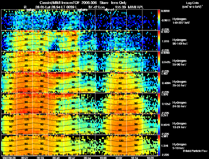Click the '3.241' colorbar maximum value
Image resolution: width=209 pixels, height=159 pixels.
pyautogui.click(x=165, y=115)
